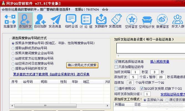Click the 地区 column header
185x111 pixels.
point(93,82)
